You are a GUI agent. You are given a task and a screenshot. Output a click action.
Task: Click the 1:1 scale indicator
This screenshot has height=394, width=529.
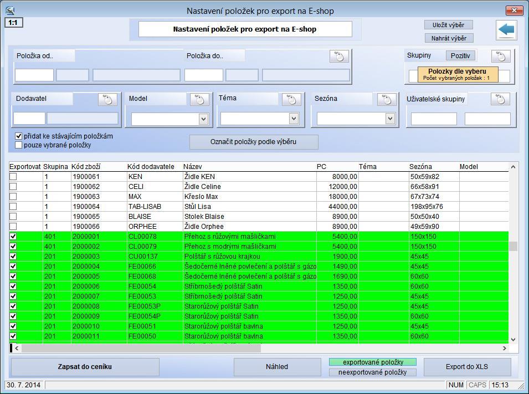pyautogui.click(x=13, y=23)
